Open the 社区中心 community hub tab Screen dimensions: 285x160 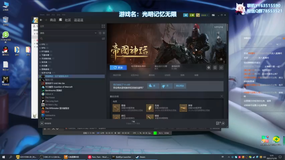coord(135,75)
